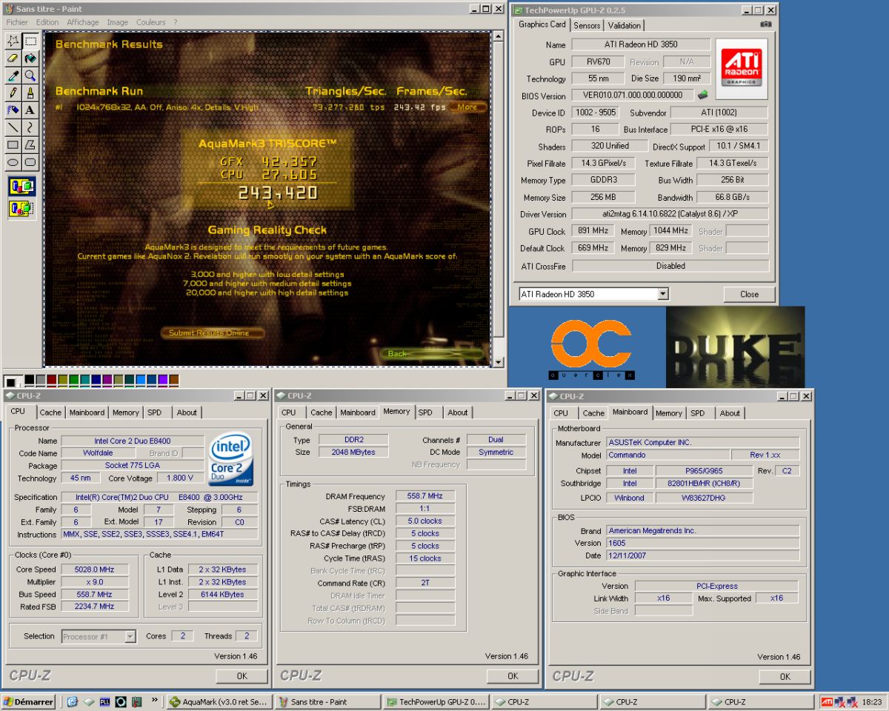The image size is (889, 711).
Task: Open the Fichier menu in Paint
Action: pyautogui.click(x=17, y=22)
